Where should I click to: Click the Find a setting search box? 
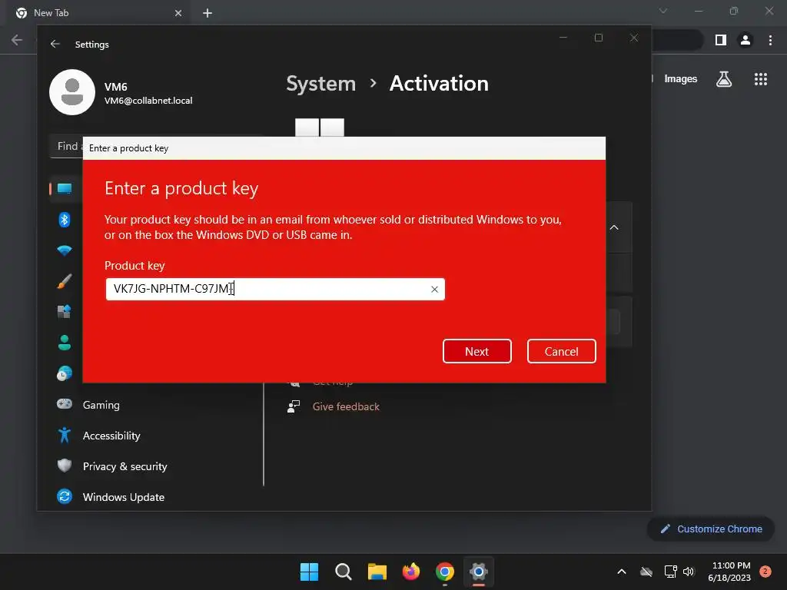tap(68, 146)
